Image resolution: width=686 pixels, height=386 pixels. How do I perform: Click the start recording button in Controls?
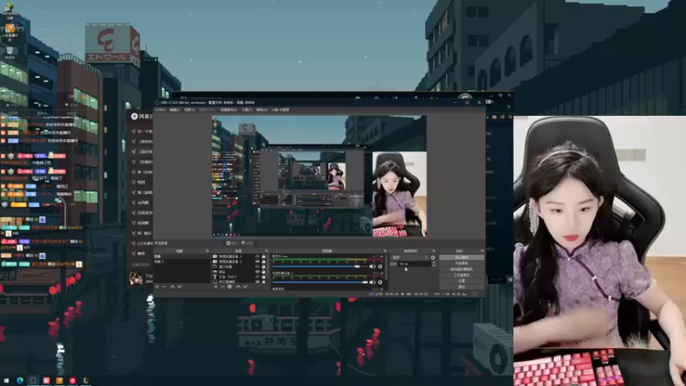(461, 263)
